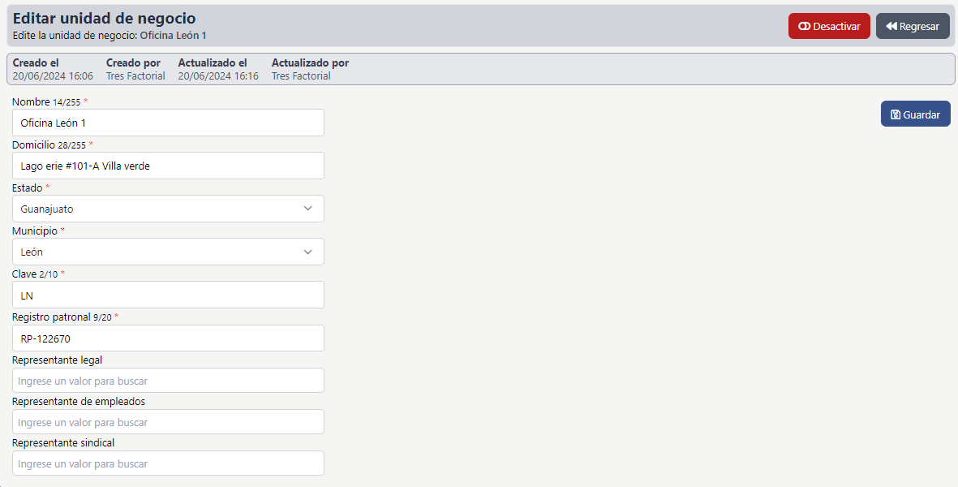Click the Estado field label
Image resolution: width=958 pixels, height=487 pixels.
(x=27, y=187)
